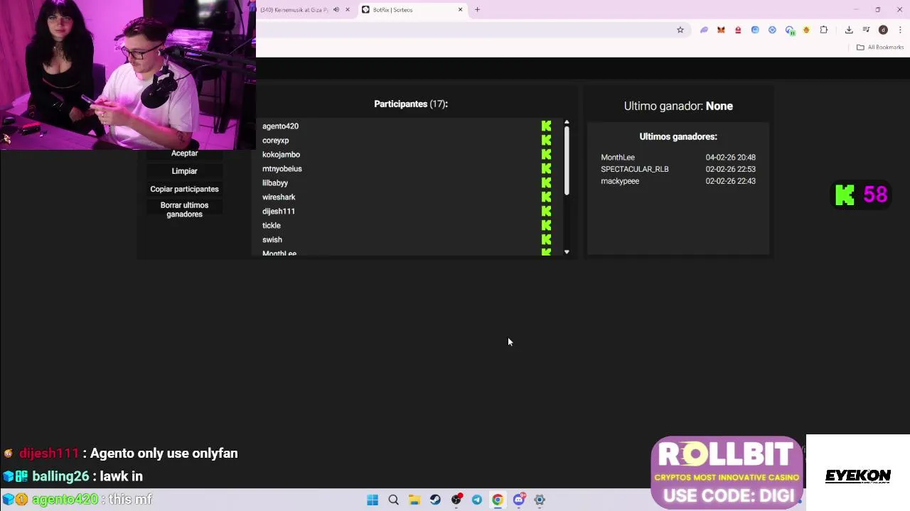Screen dimensions: 910x511
Task: Click the Kick icon beside wireshark
Action: coord(546,197)
